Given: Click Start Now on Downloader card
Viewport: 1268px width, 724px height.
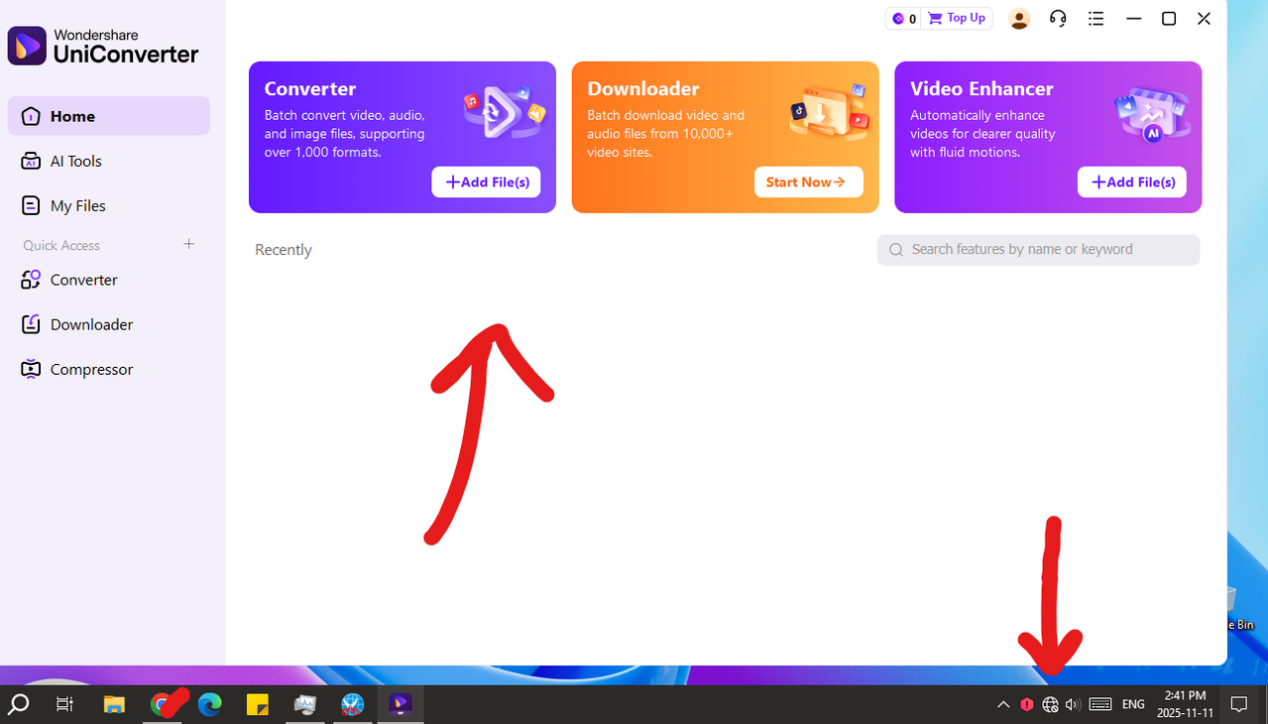Looking at the screenshot, I should tap(808, 181).
